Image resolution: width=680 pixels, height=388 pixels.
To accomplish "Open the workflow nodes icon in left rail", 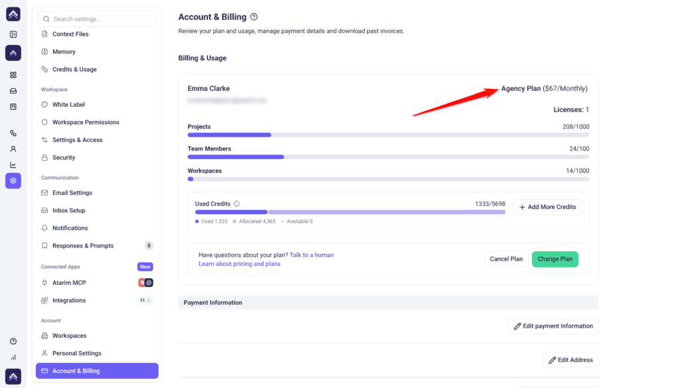I will click(13, 133).
